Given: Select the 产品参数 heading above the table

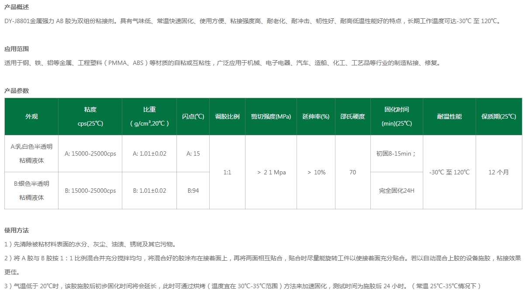Looking at the screenshot, I should pyautogui.click(x=17, y=91).
